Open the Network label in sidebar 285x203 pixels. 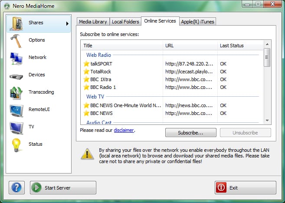[x=37, y=57]
